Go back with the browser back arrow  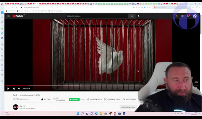coord(6,8)
